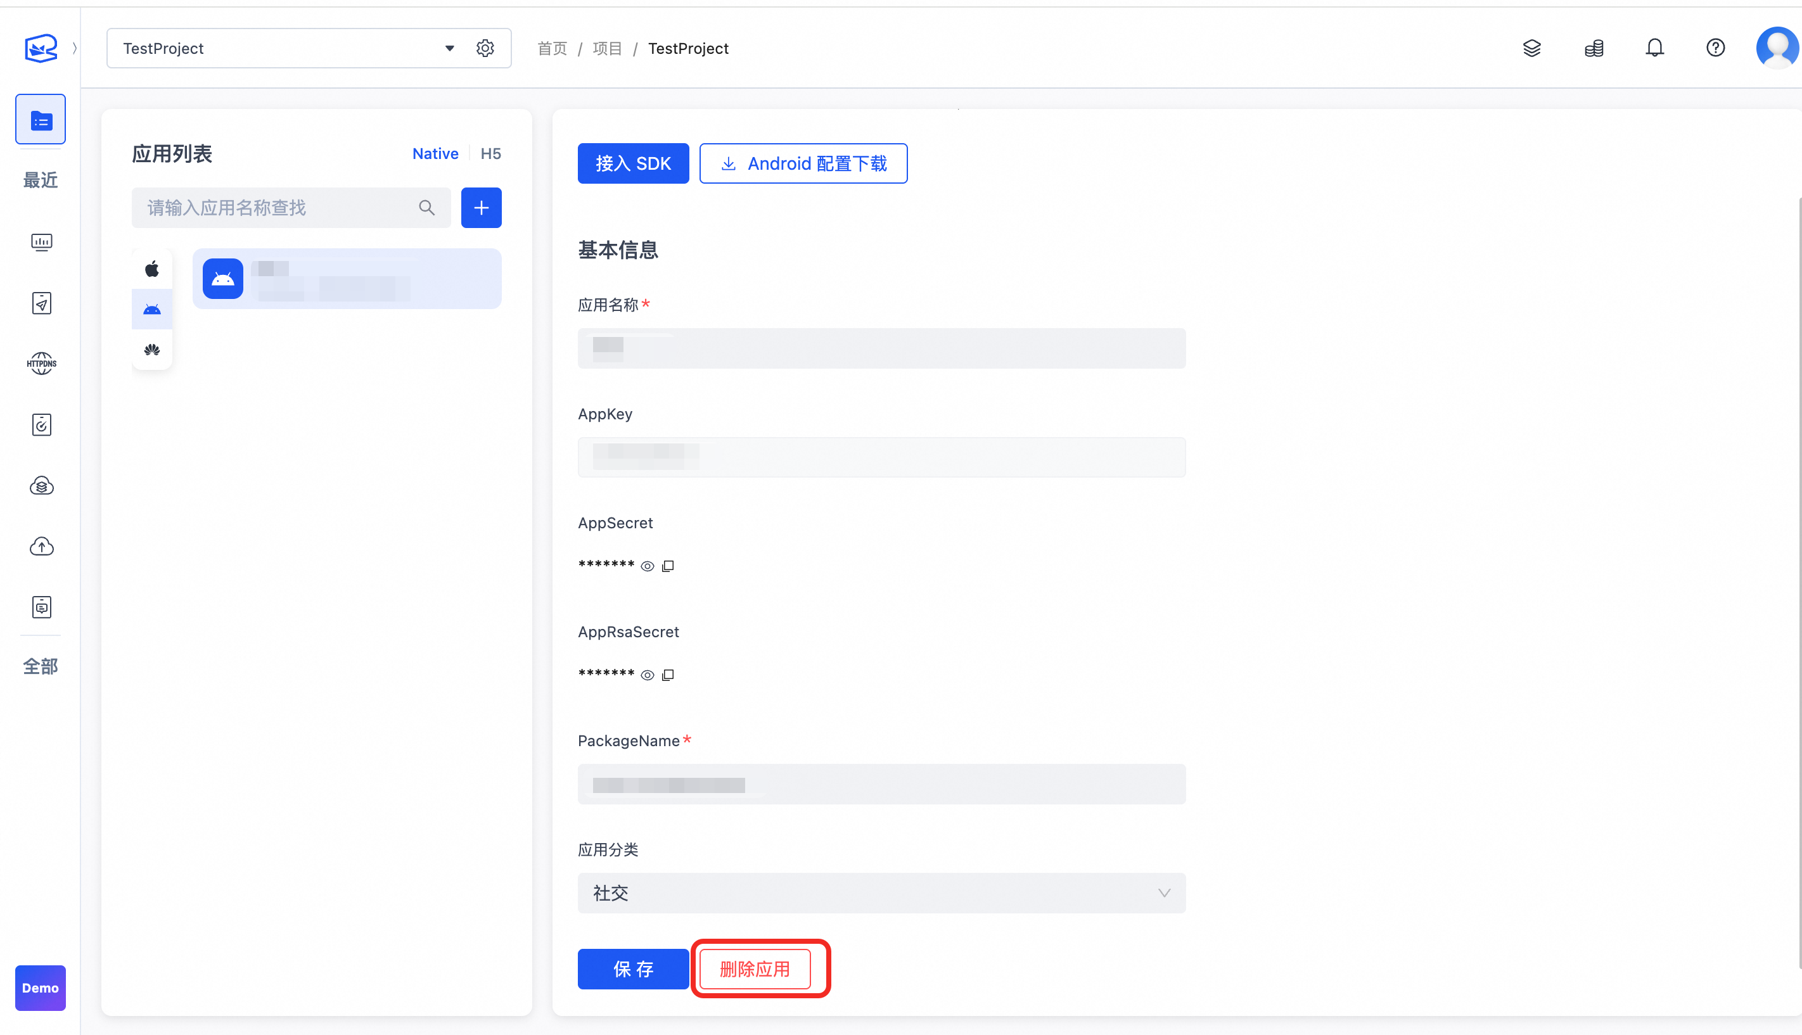Expand the sidebar with chevron arrow

(x=75, y=48)
